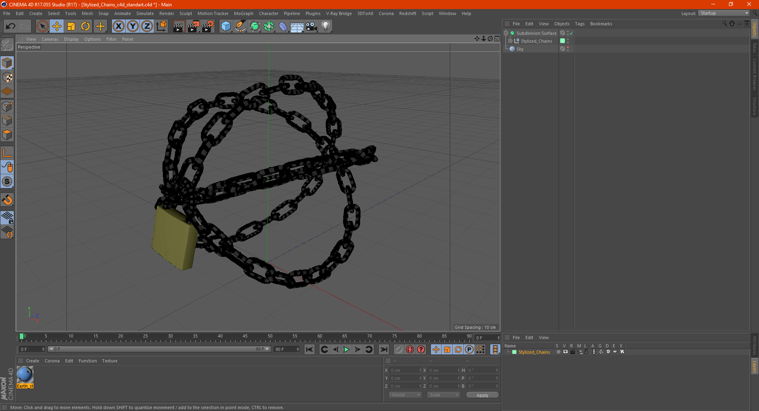Toggle Stylized_Chains layer solo dot

click(558, 352)
